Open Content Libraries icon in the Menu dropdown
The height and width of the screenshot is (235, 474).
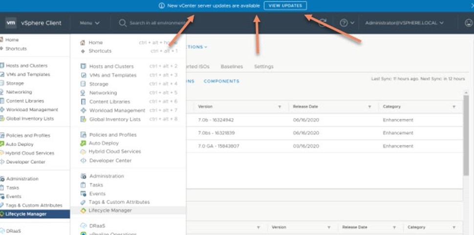click(83, 102)
